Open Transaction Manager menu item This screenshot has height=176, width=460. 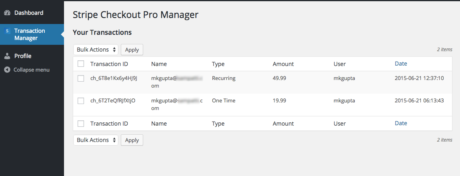[30, 34]
